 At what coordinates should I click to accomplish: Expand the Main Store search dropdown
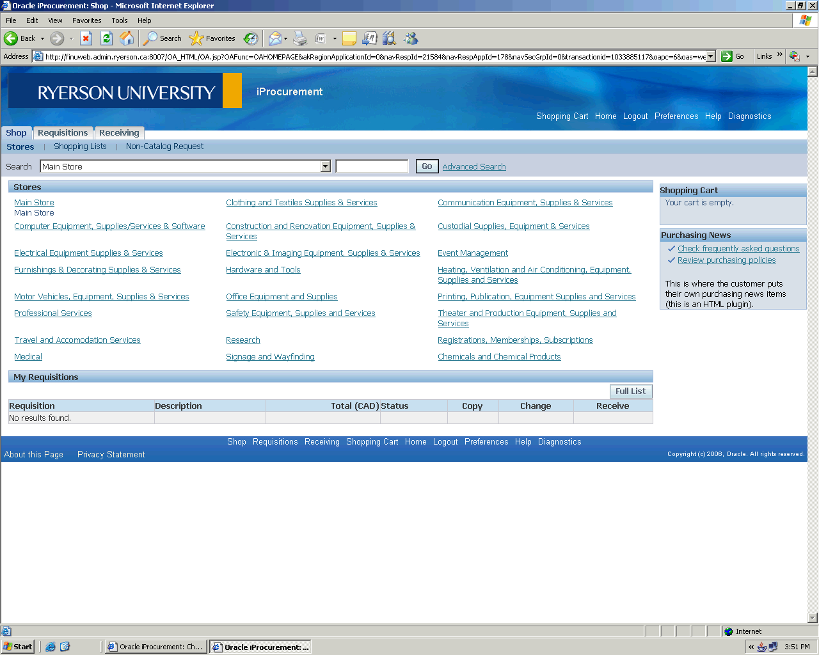(x=325, y=167)
